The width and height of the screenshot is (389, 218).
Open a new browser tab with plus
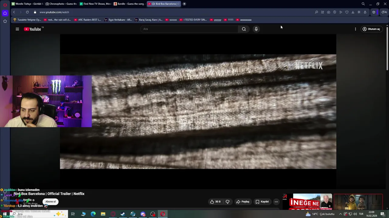[x=184, y=4]
